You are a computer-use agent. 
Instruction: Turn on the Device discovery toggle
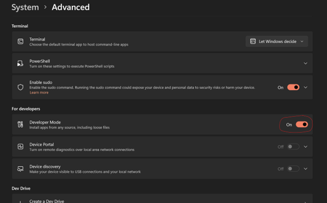pos(293,169)
